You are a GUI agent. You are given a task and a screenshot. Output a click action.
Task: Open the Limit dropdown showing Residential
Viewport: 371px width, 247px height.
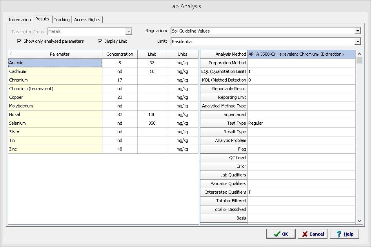357,42
